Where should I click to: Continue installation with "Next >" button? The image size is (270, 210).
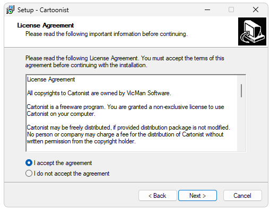coord(197,196)
